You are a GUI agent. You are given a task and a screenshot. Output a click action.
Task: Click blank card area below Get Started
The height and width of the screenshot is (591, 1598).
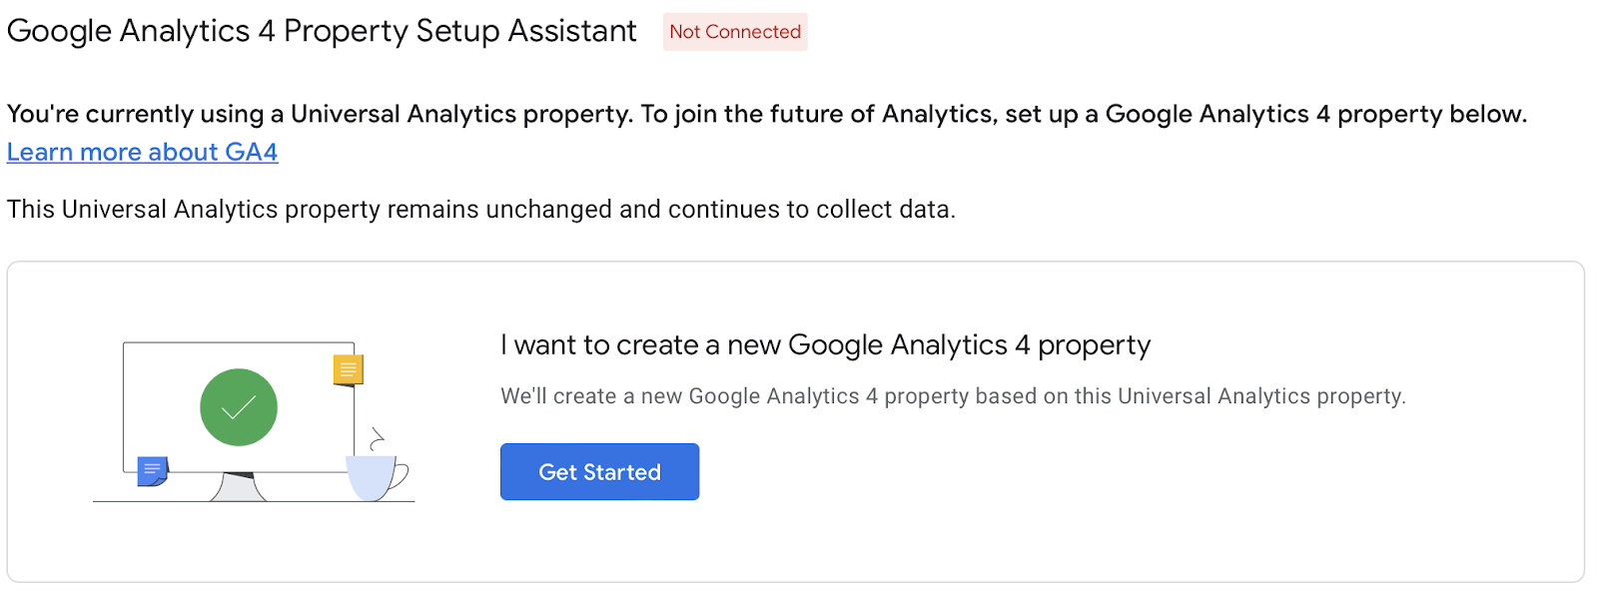coord(799,544)
